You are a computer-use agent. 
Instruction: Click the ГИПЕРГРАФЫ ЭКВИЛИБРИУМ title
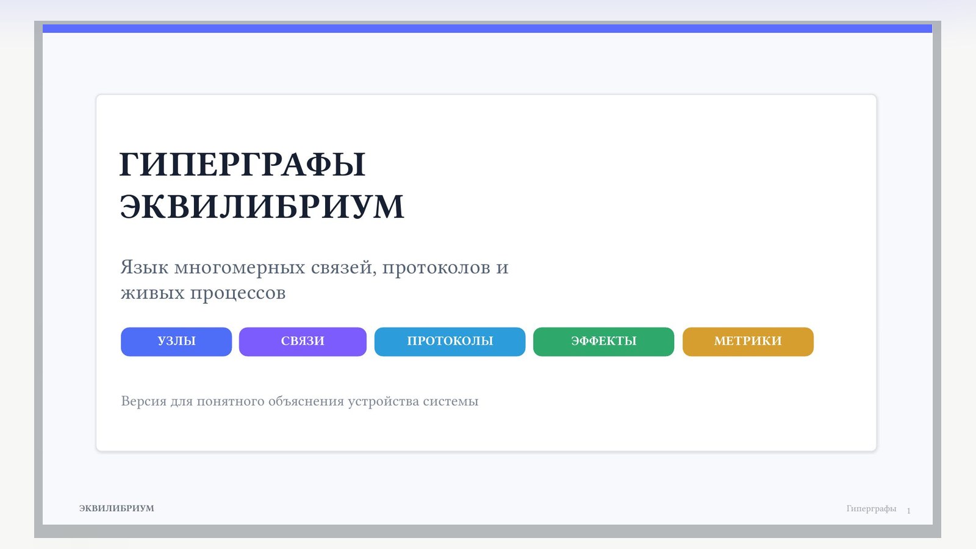pos(262,185)
